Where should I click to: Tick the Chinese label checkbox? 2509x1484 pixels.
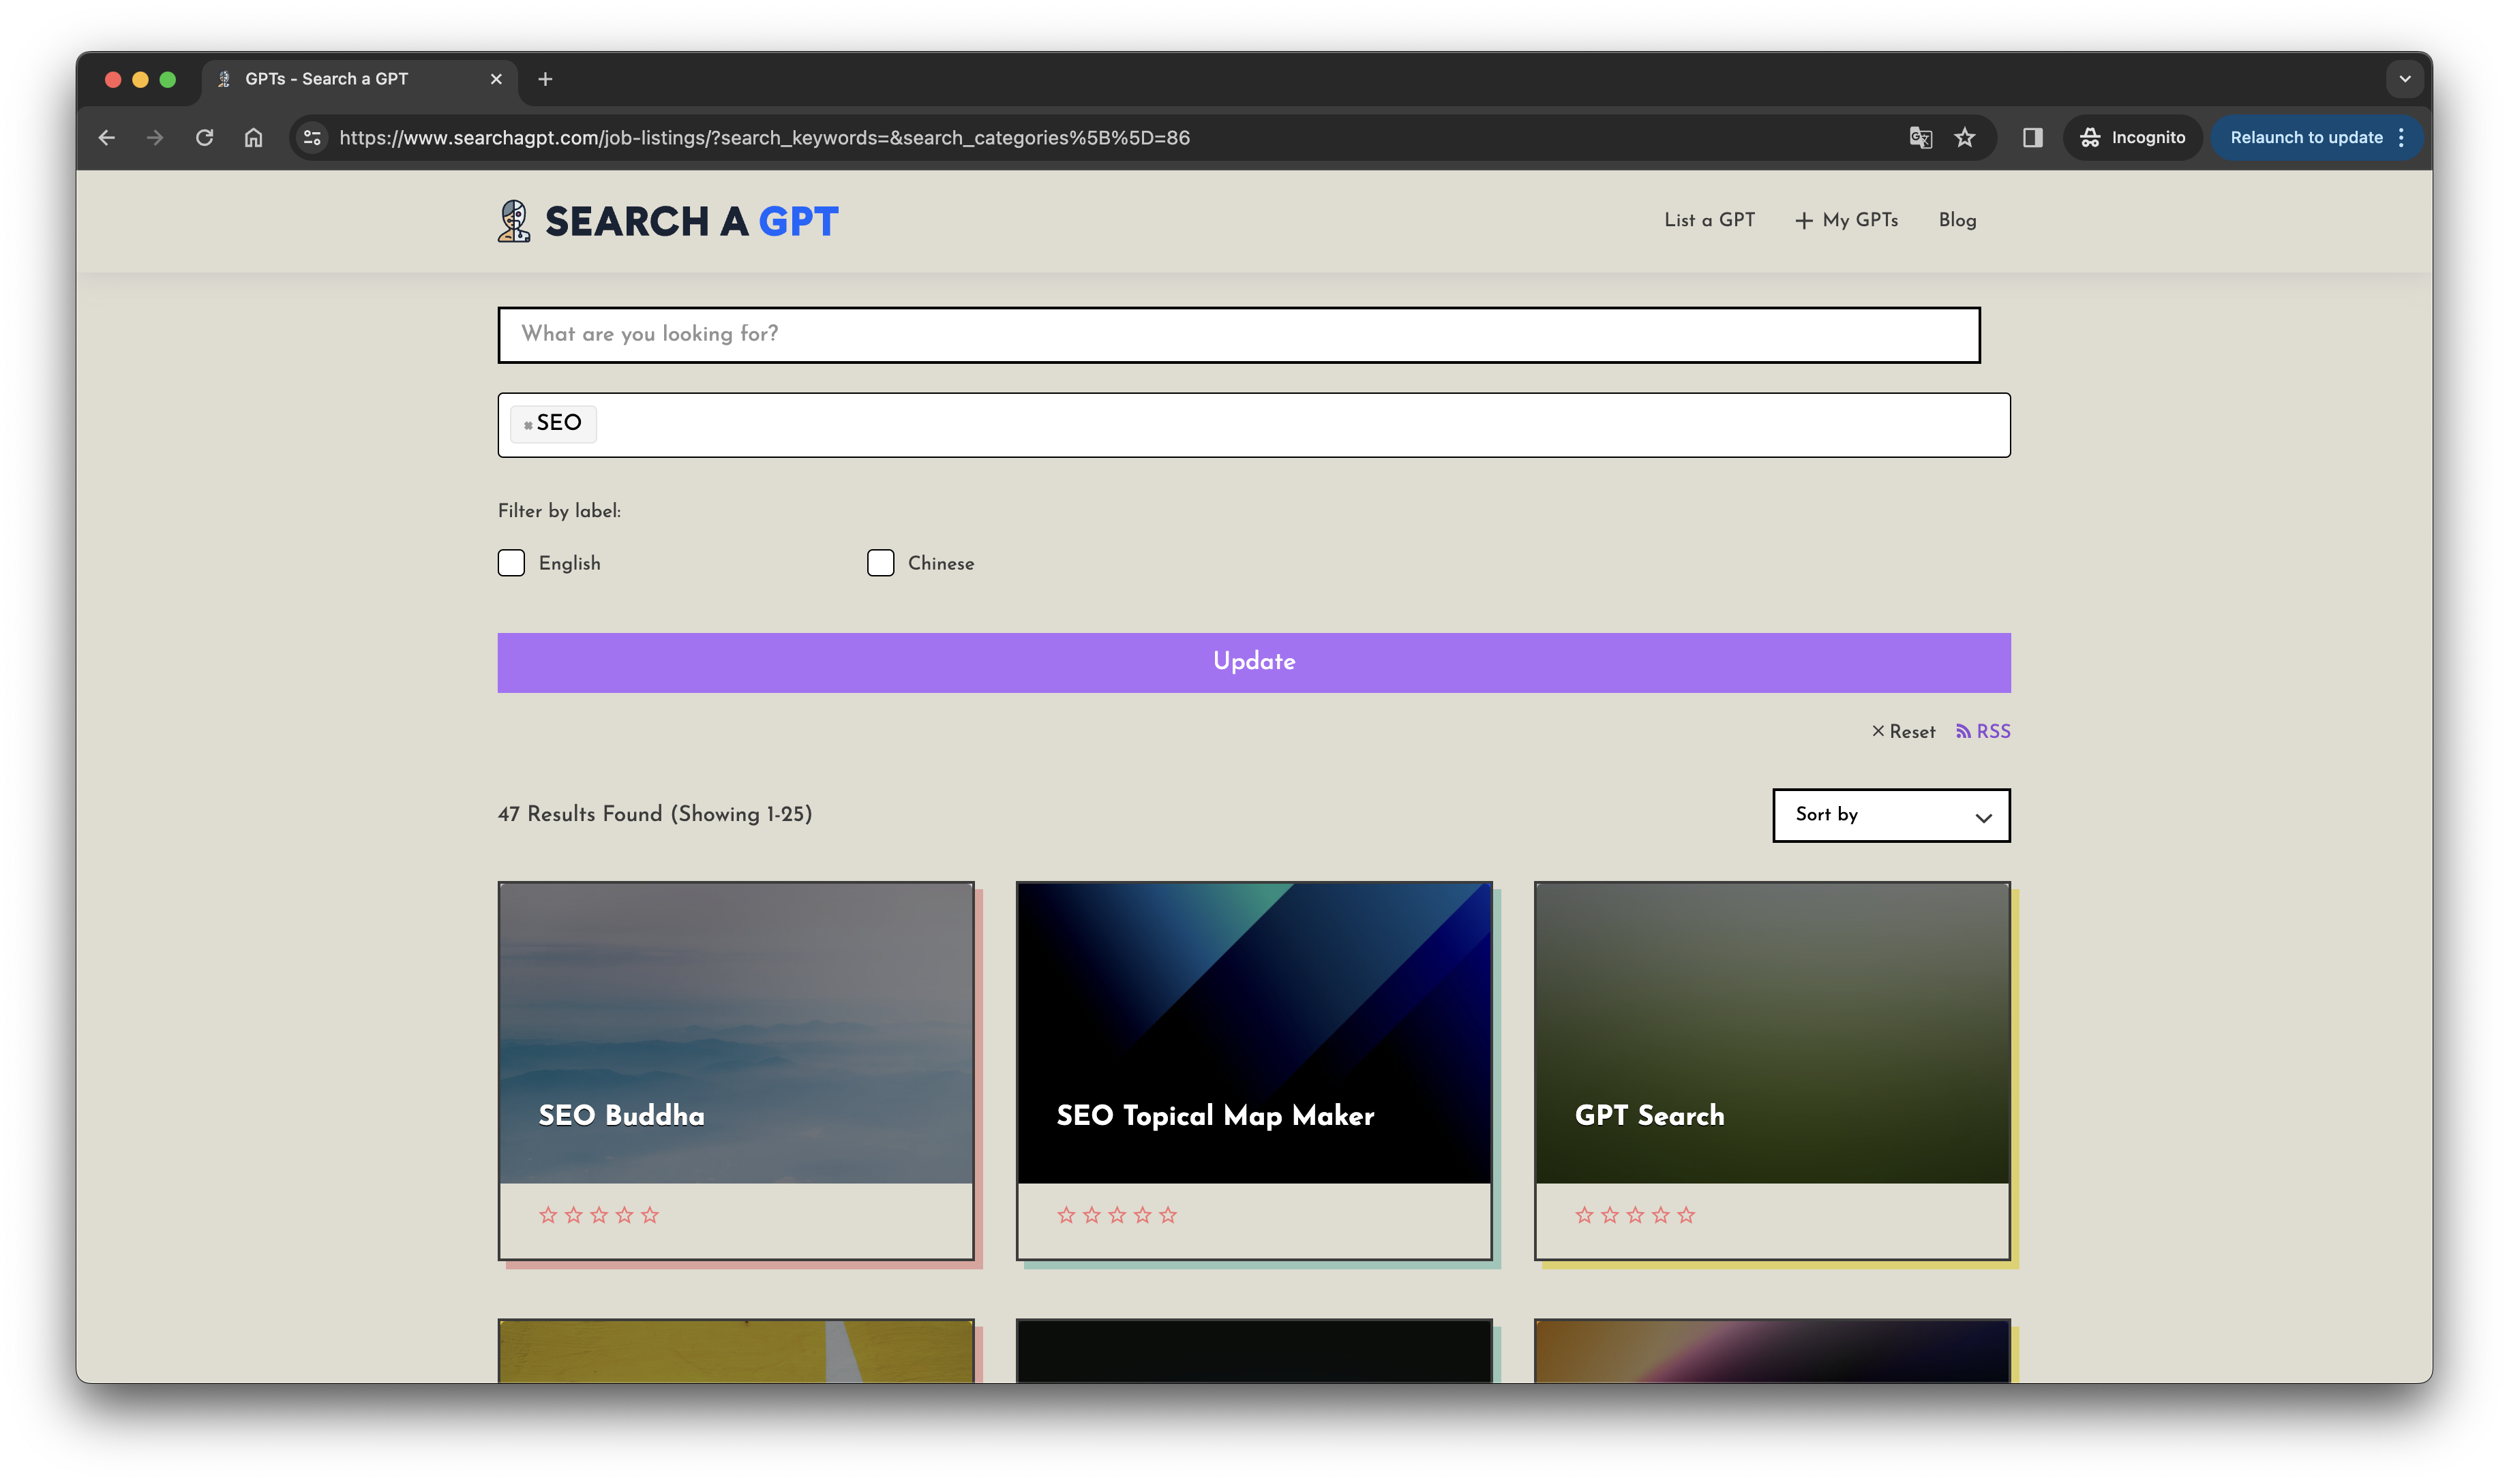[x=880, y=563]
